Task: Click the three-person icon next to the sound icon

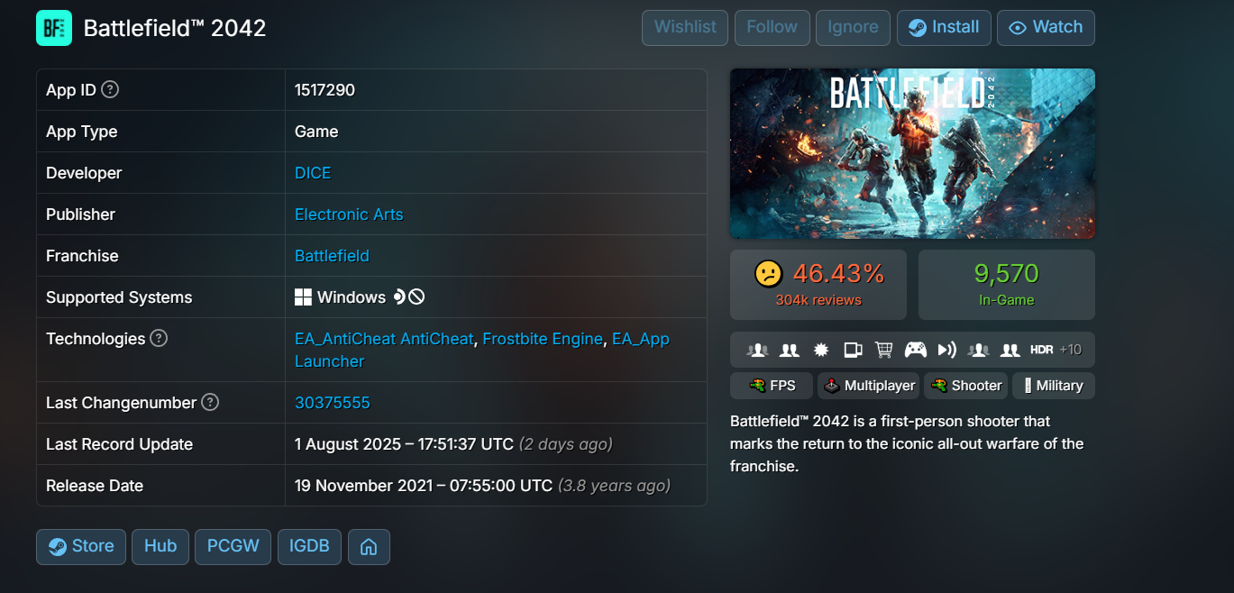Action: pos(978,350)
